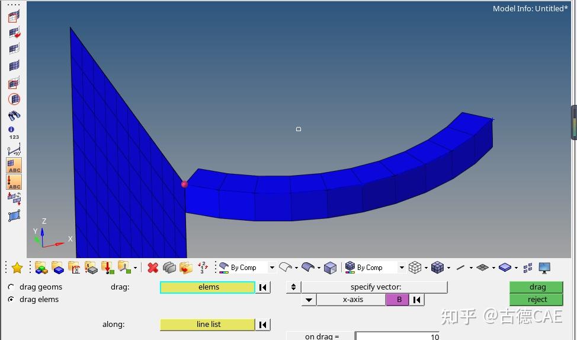Open the 1D element representation dropdown arrow

click(471, 268)
